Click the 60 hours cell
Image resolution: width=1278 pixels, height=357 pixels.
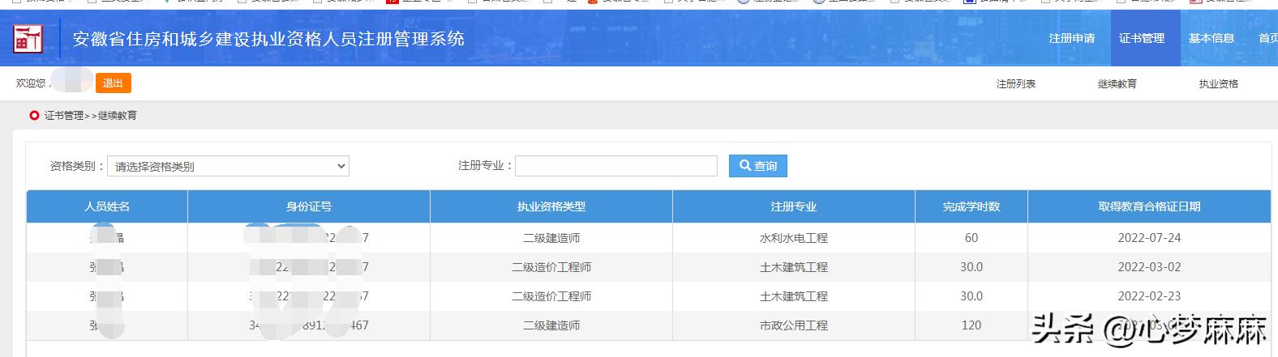[971, 238]
